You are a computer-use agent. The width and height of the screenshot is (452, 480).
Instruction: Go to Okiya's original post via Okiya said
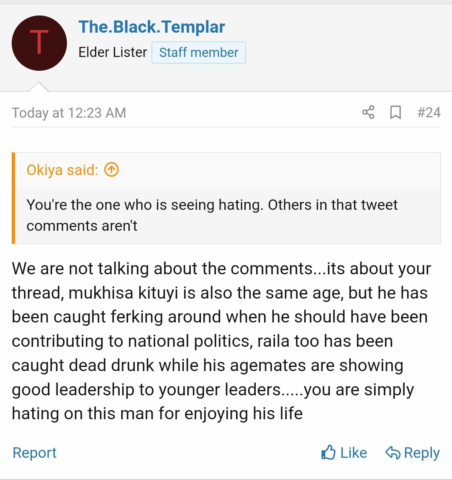[62, 170]
